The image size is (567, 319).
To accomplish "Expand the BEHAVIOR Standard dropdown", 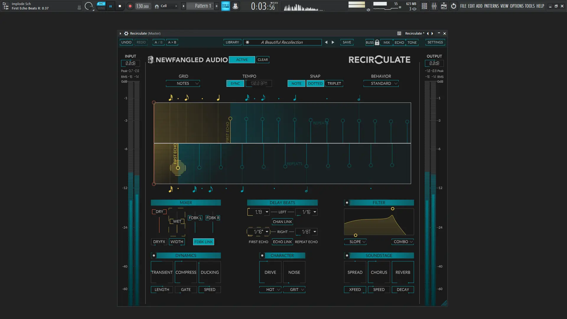I will pyautogui.click(x=381, y=84).
